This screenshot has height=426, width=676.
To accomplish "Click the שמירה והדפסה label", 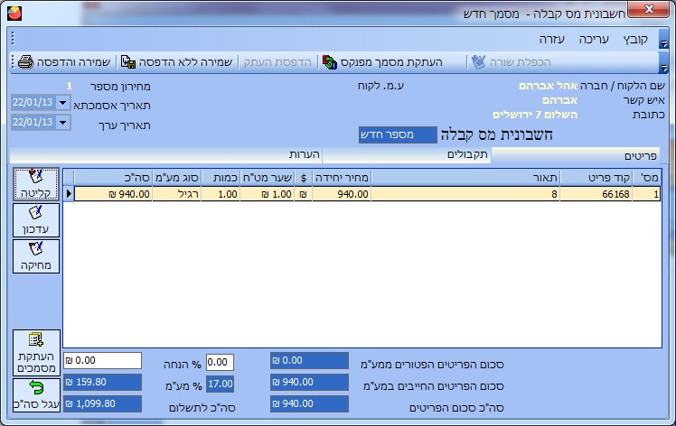I will (73, 62).
